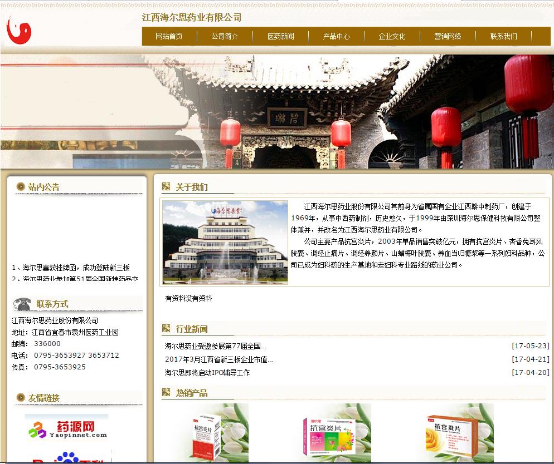Click the date [17-04-21]
The image size is (554, 464).
[531, 359]
